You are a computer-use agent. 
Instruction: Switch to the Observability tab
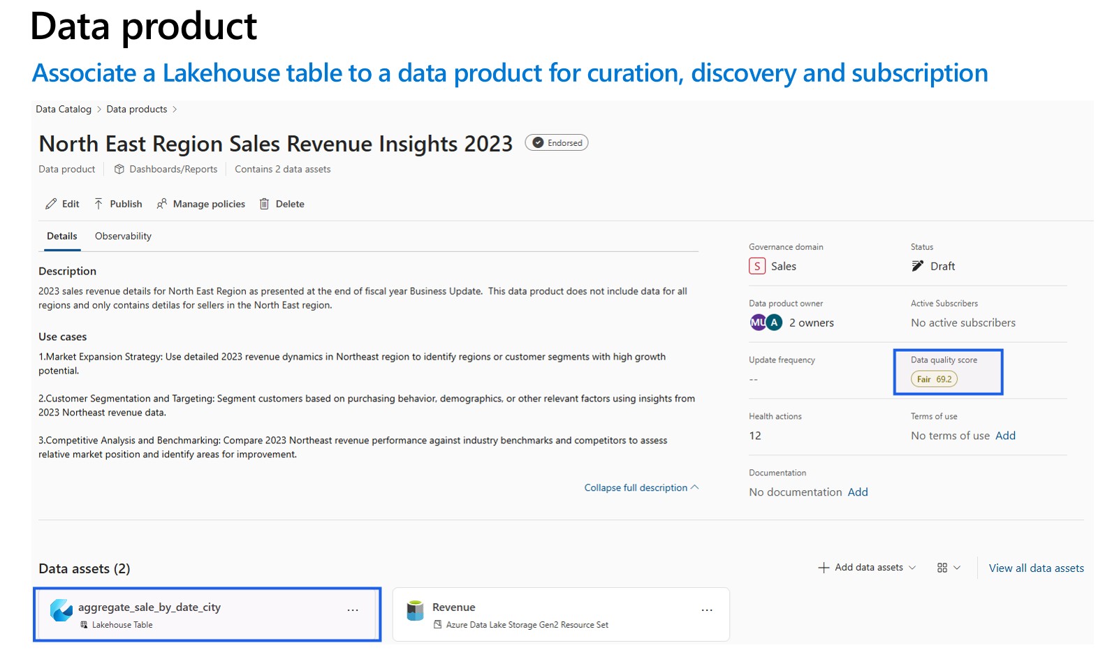[x=123, y=236]
